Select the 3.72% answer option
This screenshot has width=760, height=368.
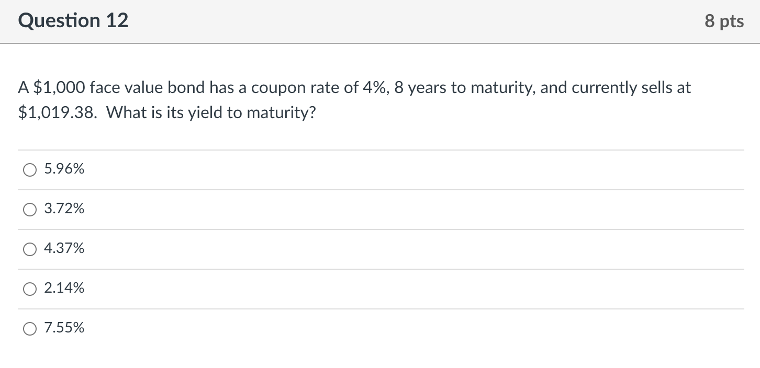point(30,209)
